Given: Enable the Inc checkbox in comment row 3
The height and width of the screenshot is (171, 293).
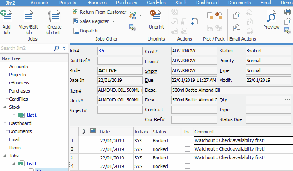Looking at the screenshot, I should pos(188,158).
